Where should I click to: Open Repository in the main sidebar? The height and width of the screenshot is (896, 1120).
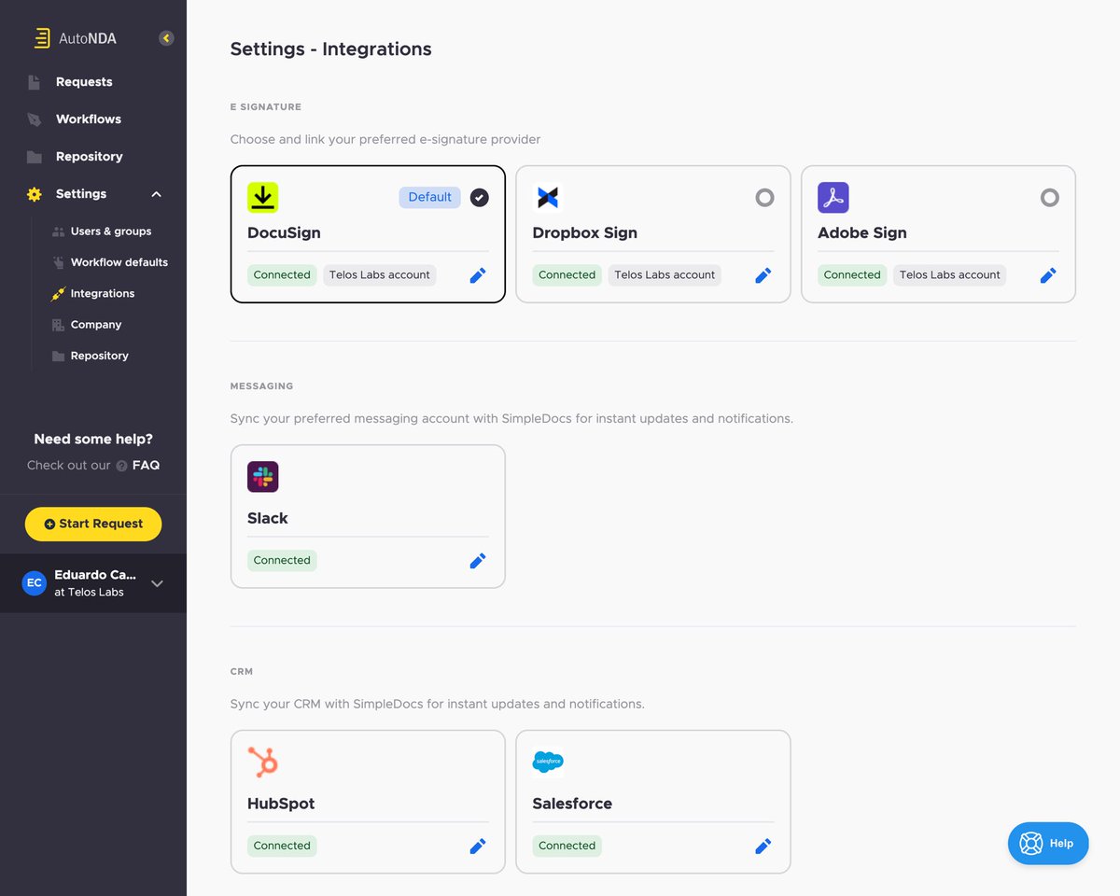pyautogui.click(x=89, y=157)
